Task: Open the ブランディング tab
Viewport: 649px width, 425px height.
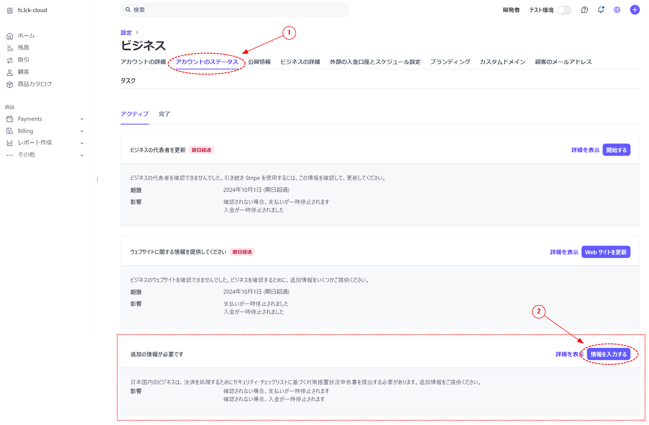Action: click(x=450, y=62)
